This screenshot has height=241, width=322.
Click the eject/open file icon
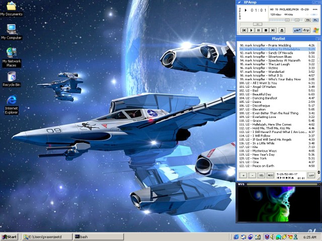(282, 30)
